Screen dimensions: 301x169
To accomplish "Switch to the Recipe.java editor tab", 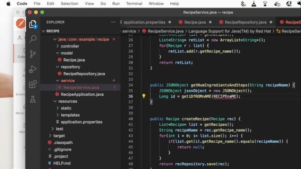I will 195,22.
